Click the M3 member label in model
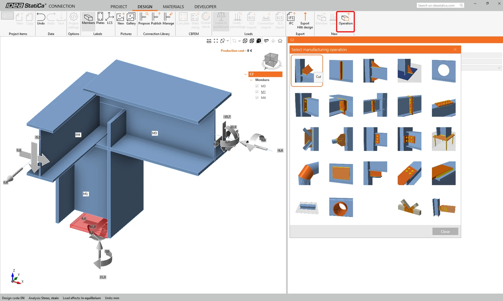This screenshot has height=301, width=503. [x=154, y=133]
